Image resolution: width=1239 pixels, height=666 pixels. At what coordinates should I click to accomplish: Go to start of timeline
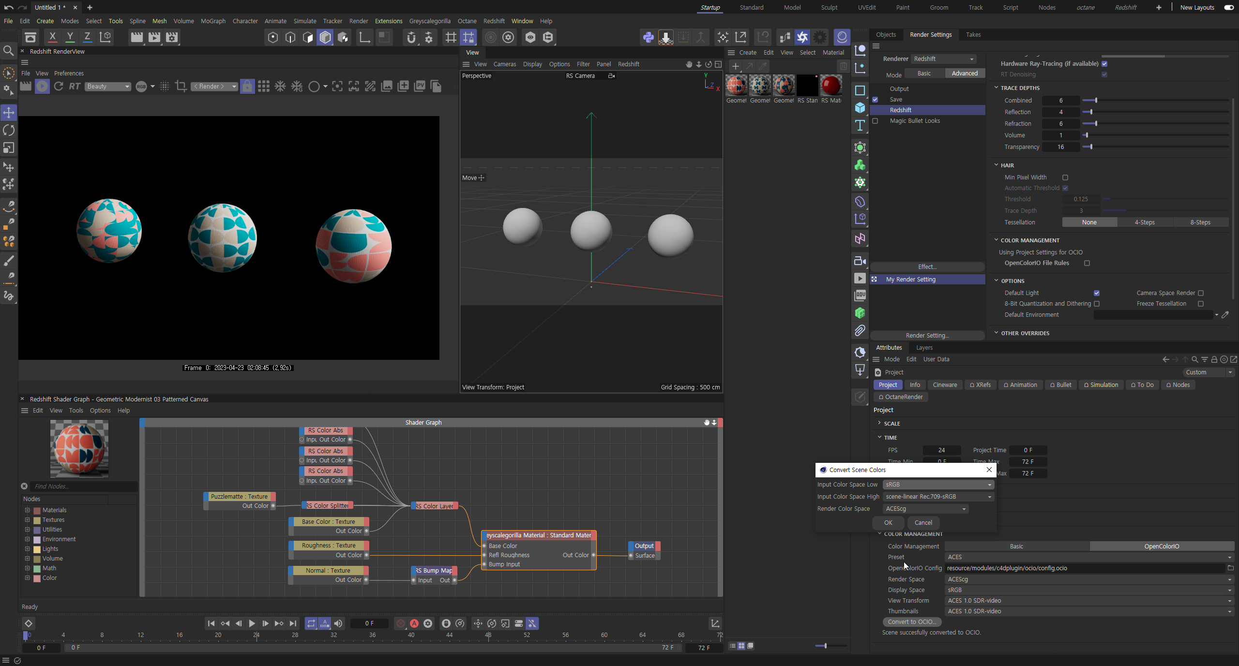coord(211,623)
